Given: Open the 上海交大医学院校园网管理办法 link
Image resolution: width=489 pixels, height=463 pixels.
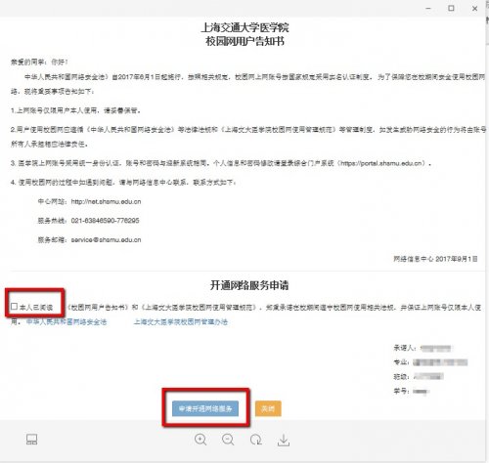Looking at the screenshot, I should [x=181, y=322].
